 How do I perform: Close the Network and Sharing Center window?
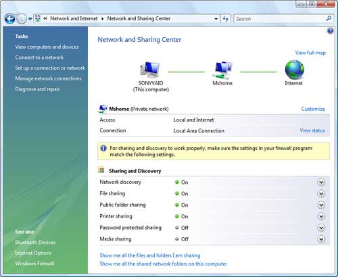pyautogui.click(x=326, y=4)
